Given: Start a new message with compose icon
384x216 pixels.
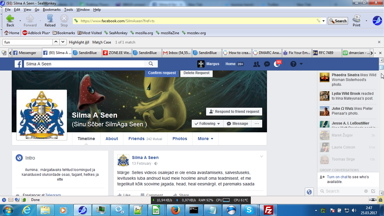Looking at the screenshot, I should coord(373,191).
